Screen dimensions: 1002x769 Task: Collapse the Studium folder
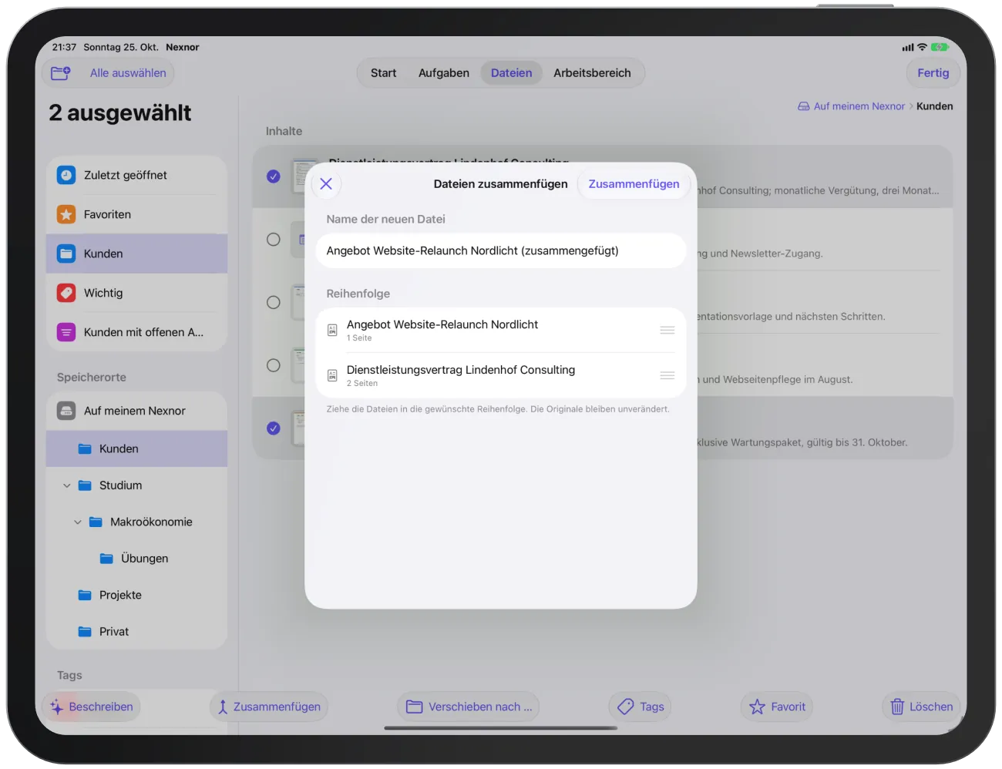(67, 485)
